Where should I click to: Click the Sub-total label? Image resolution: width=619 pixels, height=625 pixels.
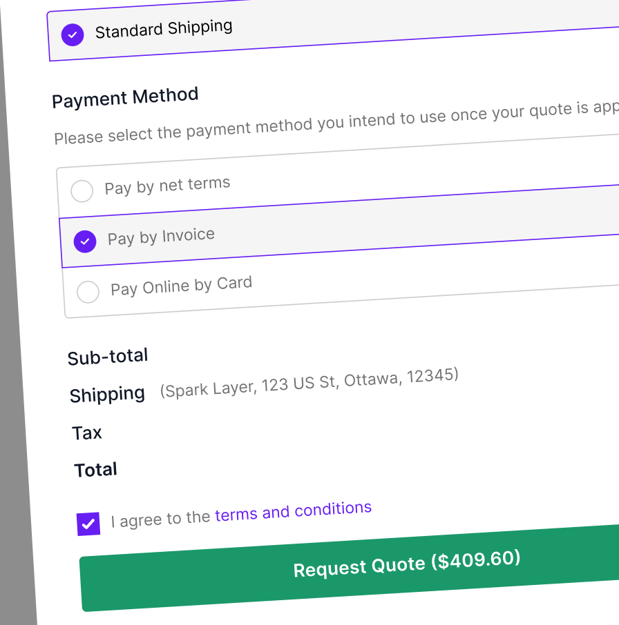108,357
